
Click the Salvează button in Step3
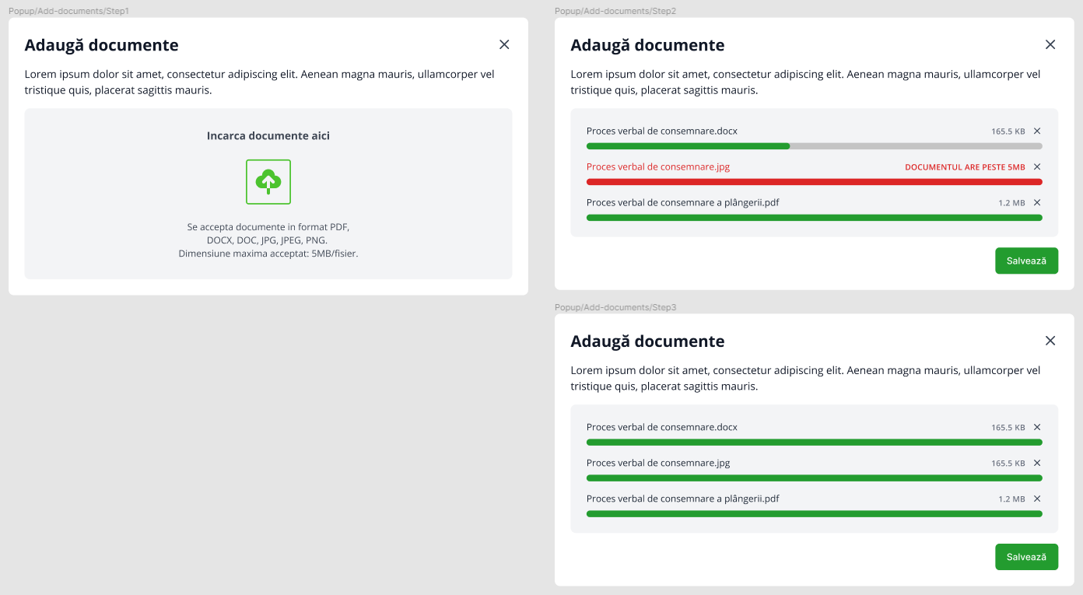coord(1026,557)
